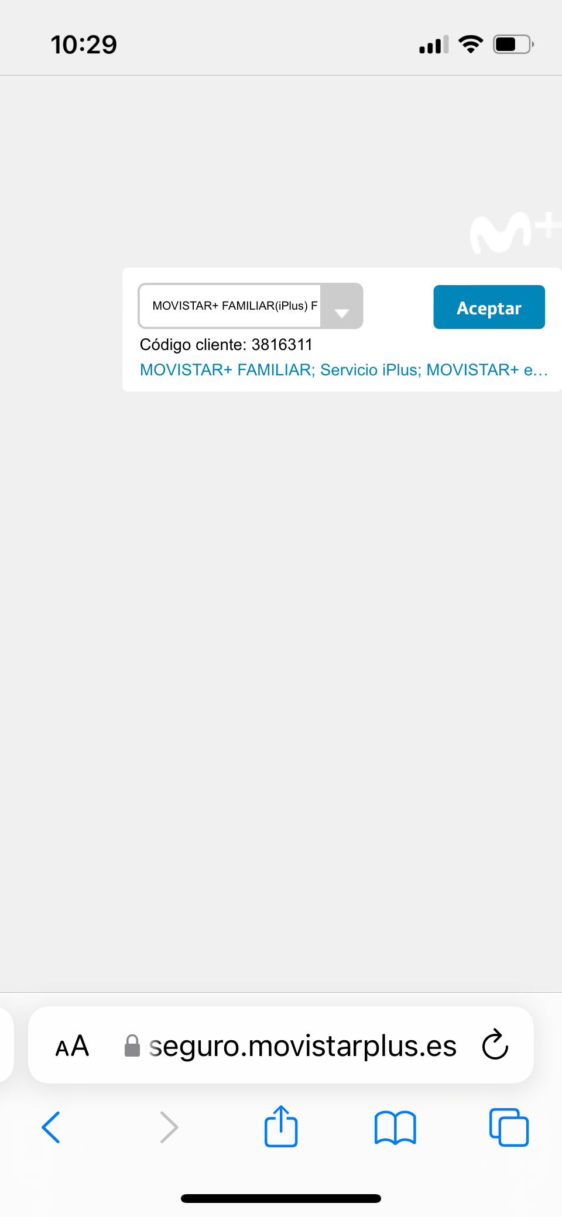562x1217 pixels.
Task: Tap the padlock icon in address bar
Action: 132,1045
